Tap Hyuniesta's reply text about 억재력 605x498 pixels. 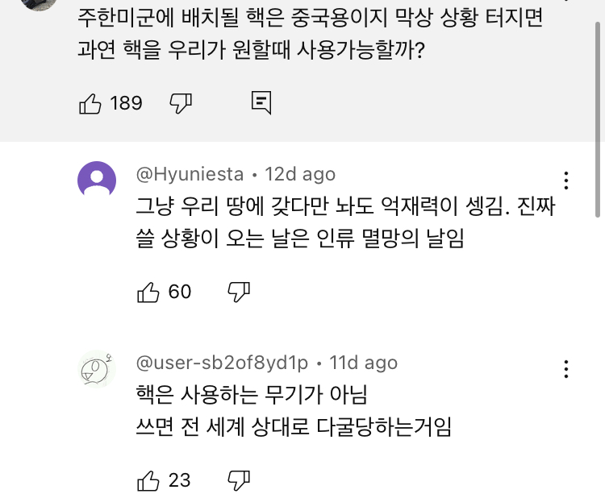coord(345,222)
